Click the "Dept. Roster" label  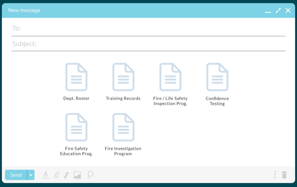76,99
